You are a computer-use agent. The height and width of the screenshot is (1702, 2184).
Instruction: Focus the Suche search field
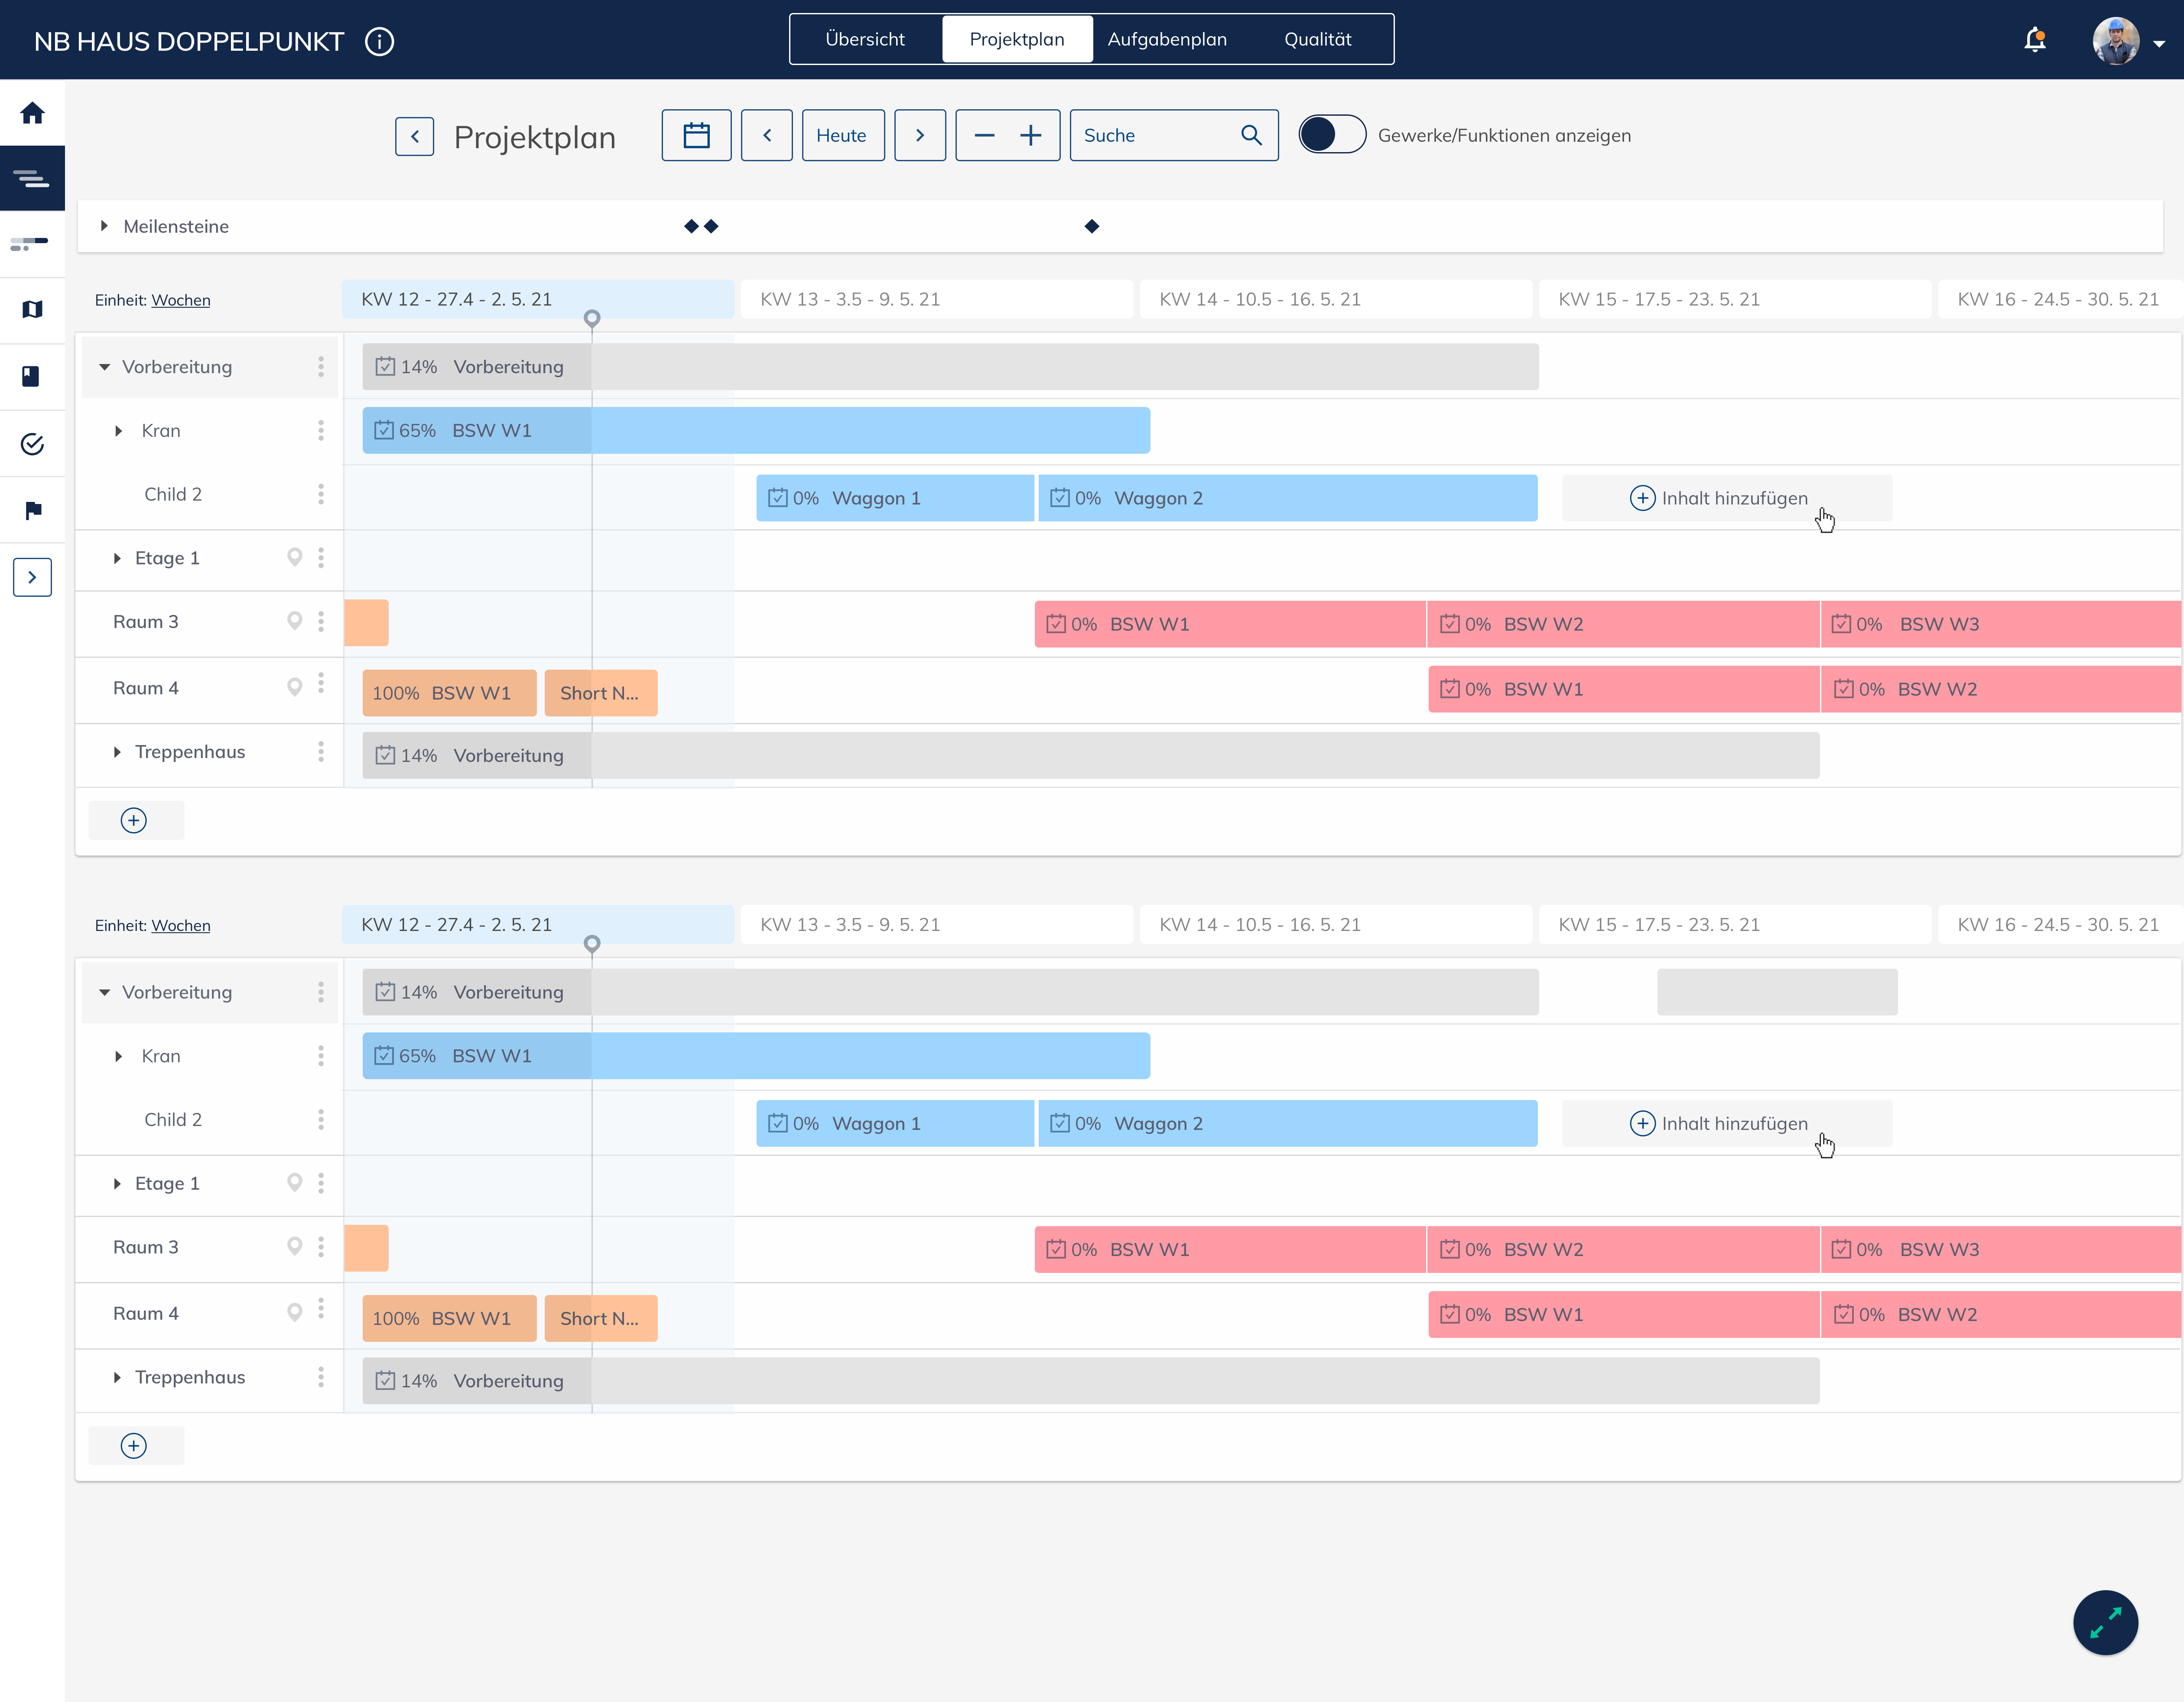tap(1174, 135)
